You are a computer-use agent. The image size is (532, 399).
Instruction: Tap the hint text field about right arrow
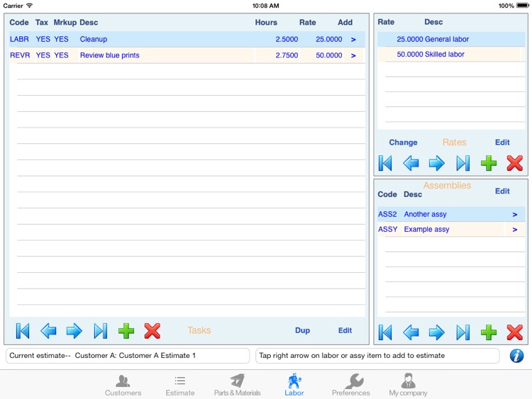[377, 356]
